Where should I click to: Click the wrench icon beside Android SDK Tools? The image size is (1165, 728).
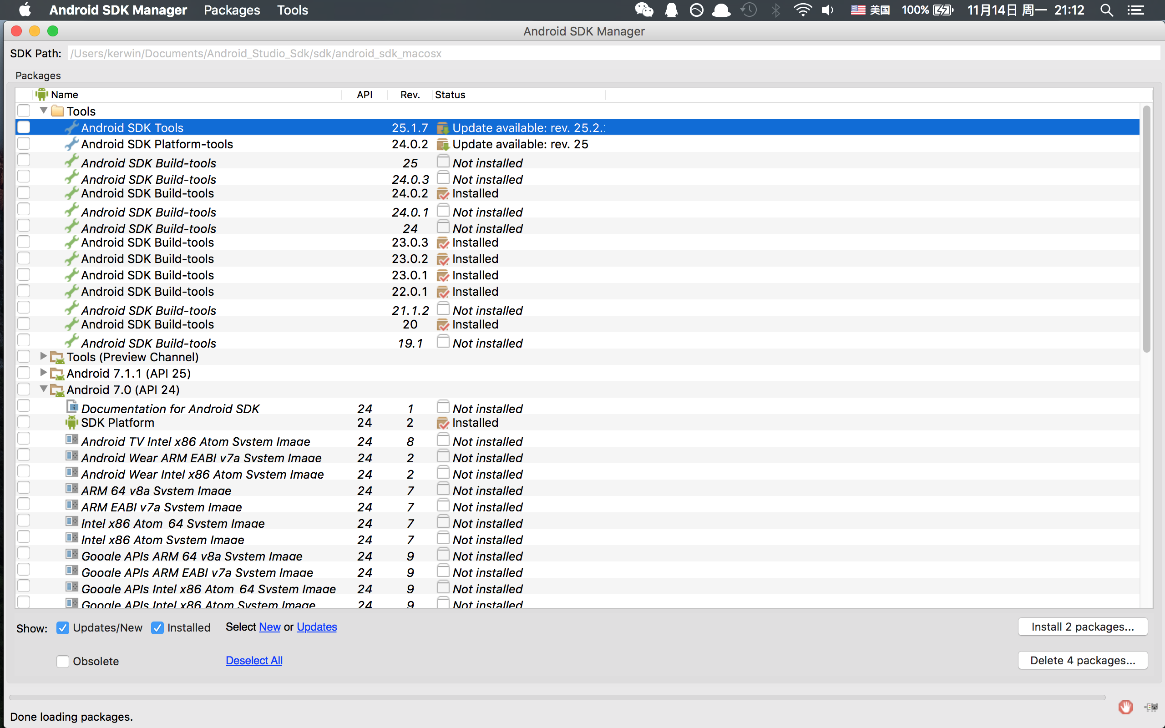[72, 127]
